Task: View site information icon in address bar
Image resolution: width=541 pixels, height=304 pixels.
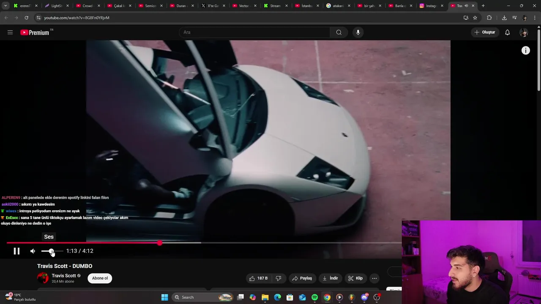Action: [38, 18]
